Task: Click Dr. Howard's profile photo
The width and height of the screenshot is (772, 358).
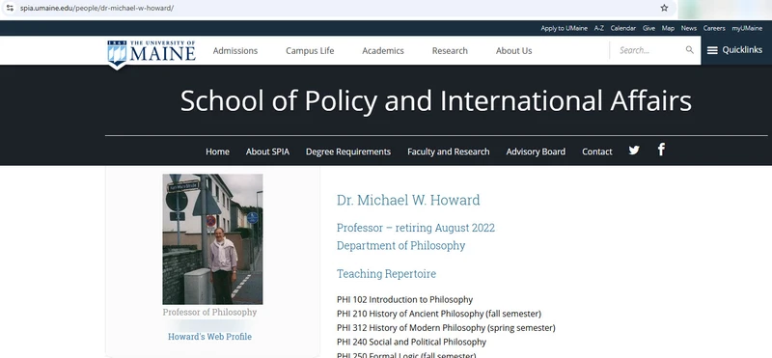Action: pos(212,239)
